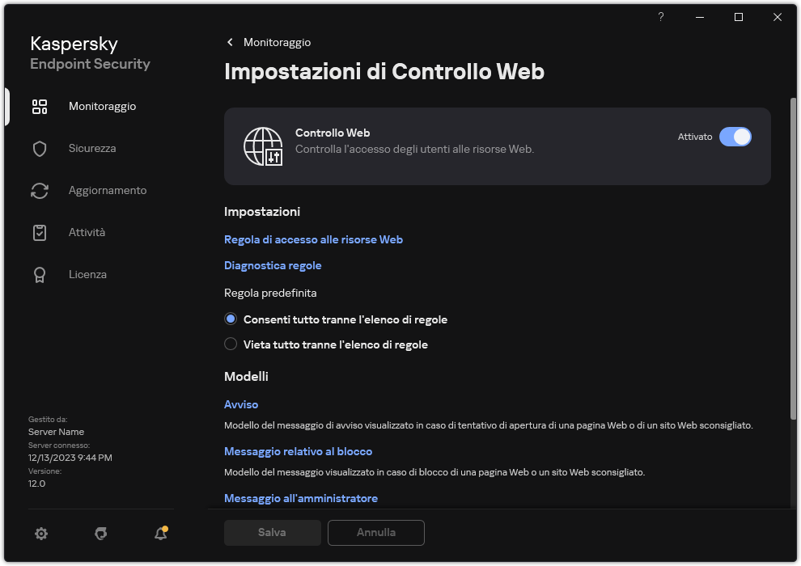Select "Vieta tutto tranne l'elenco di regole"

tap(231, 344)
